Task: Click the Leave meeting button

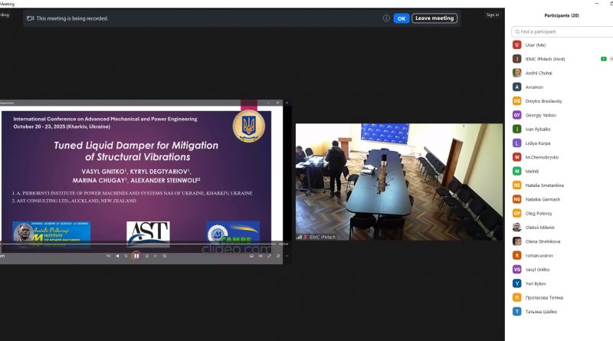Action: (434, 18)
